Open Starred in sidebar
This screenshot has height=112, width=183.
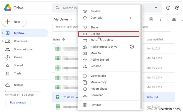[18, 65]
